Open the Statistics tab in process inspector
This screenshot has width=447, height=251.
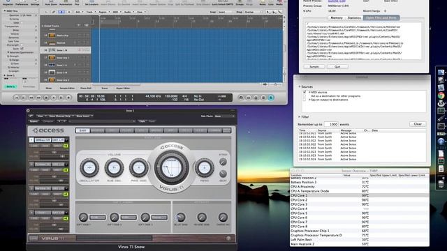[x=354, y=17]
